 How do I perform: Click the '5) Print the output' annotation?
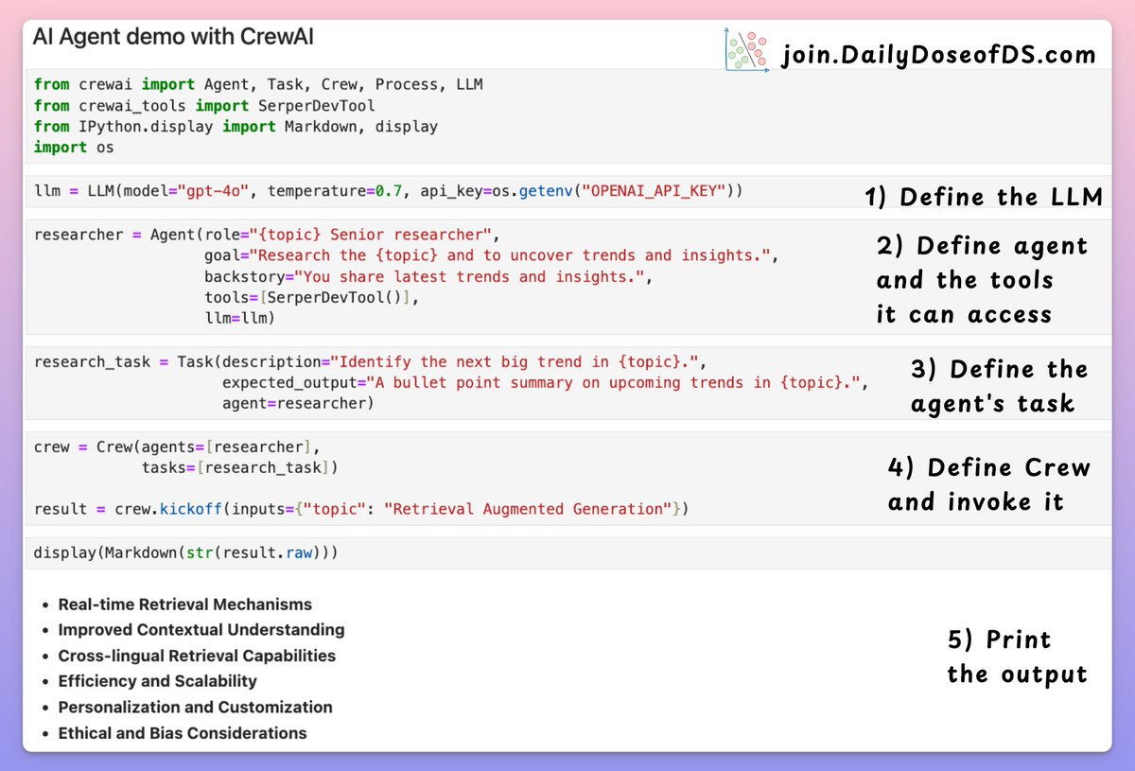point(1017,657)
